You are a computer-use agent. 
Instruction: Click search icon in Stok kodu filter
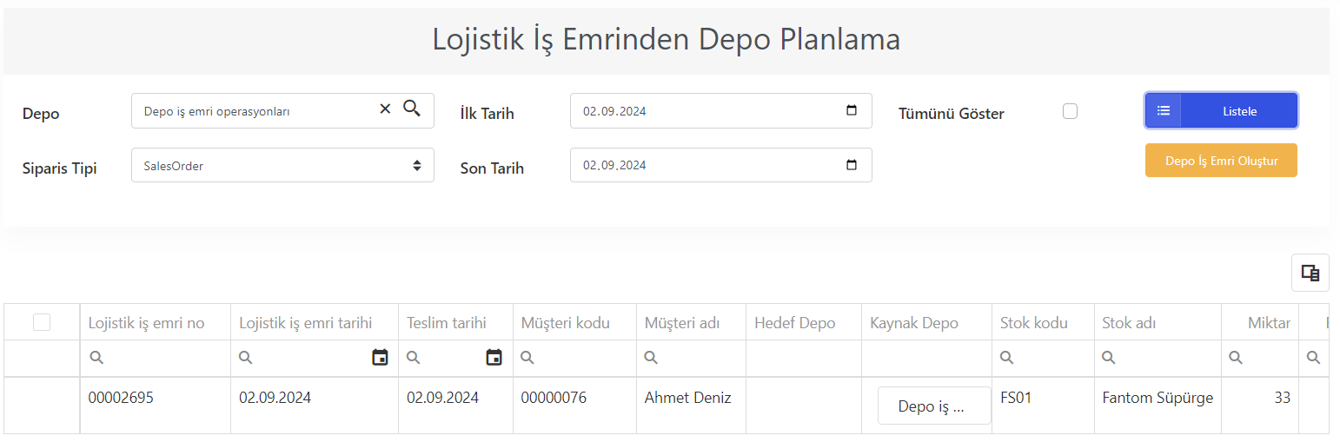1007,358
